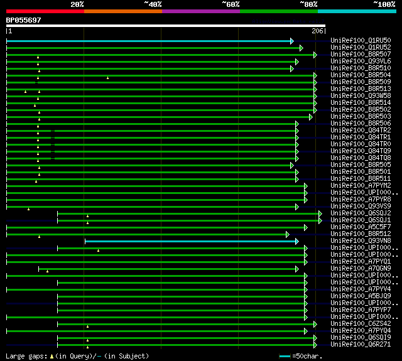Click the red 20% identity legend segment
Image resolution: width=402 pixels, height=361 pixels.
click(45, 11)
